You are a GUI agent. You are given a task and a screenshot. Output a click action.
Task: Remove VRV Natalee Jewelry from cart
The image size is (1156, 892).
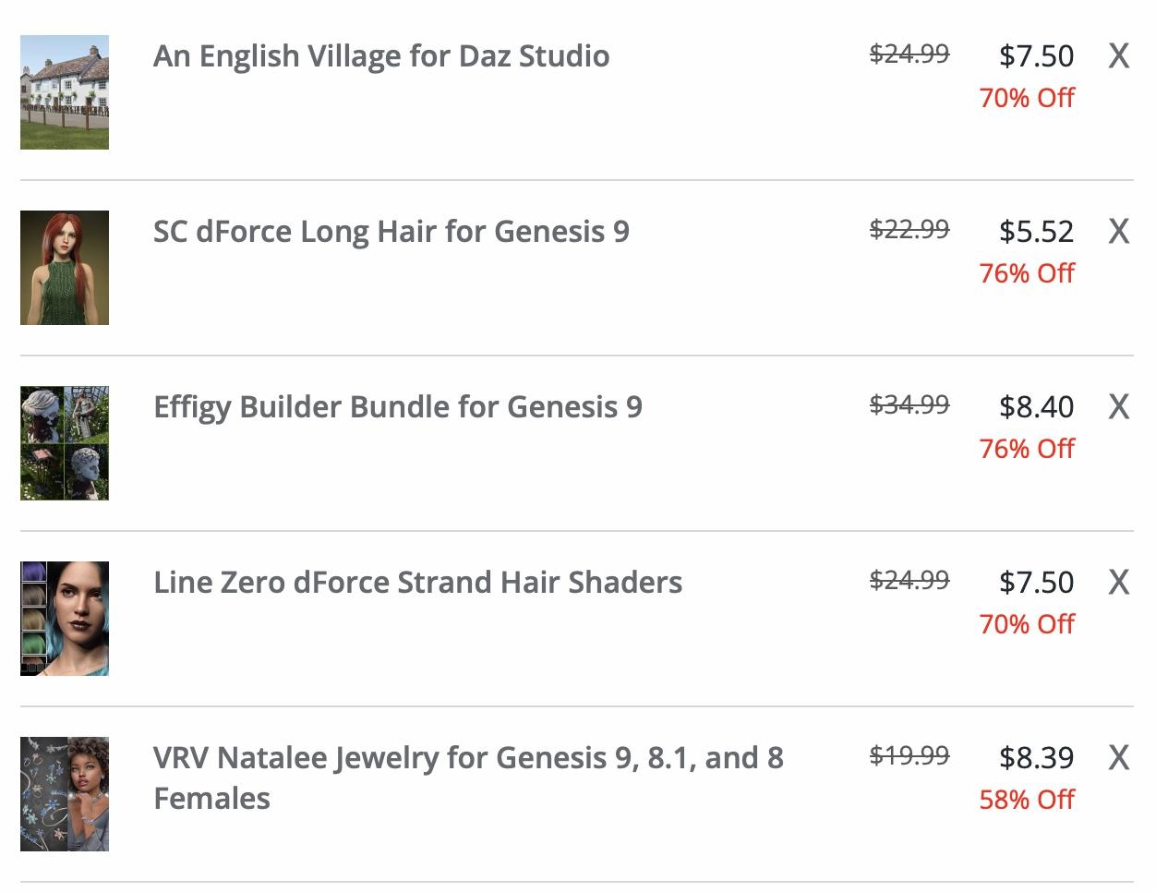coord(1118,758)
